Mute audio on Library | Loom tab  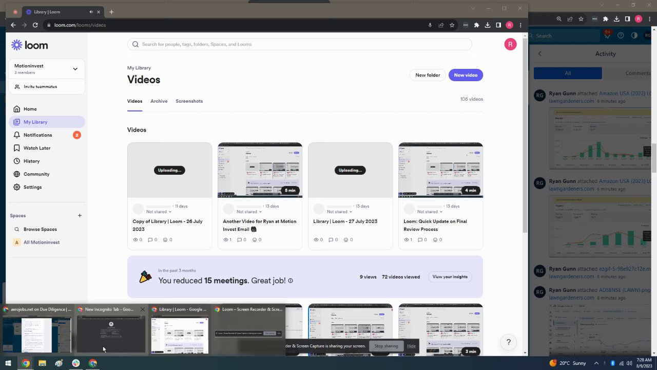click(91, 12)
